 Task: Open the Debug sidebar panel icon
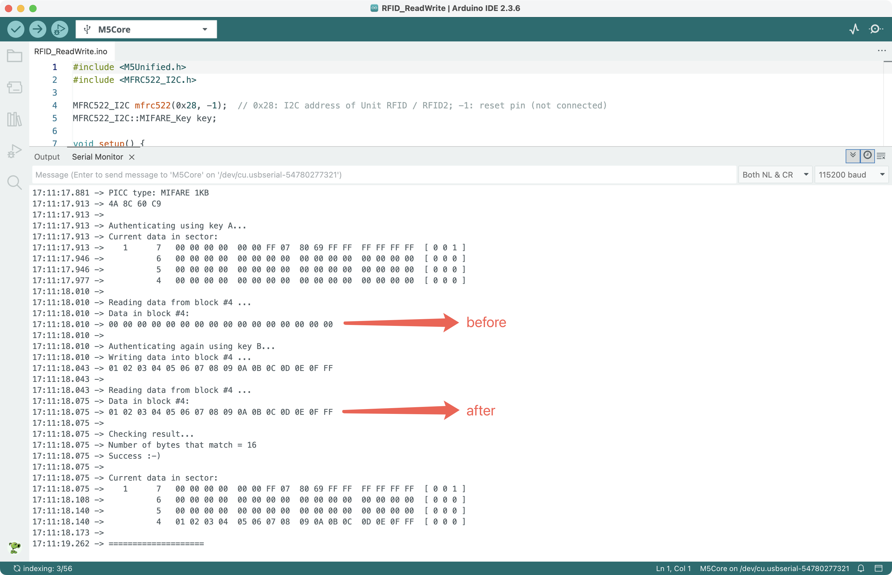point(15,151)
